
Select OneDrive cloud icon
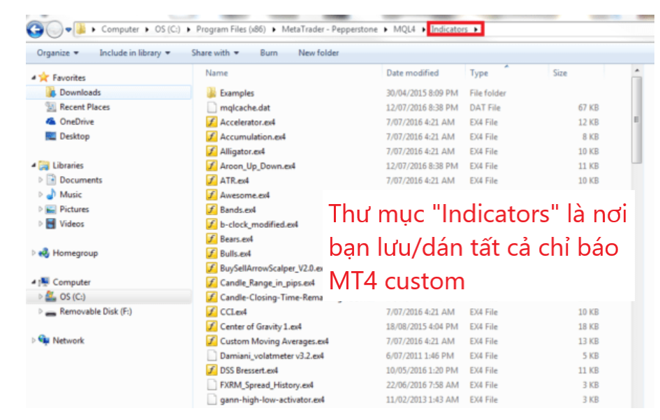(51, 122)
